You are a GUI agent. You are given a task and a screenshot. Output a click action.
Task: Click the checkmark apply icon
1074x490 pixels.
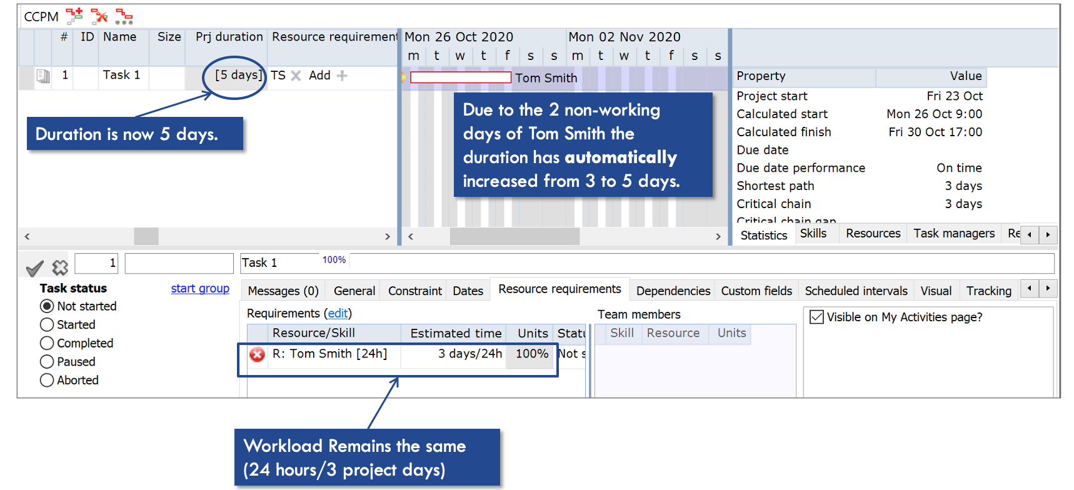pyautogui.click(x=35, y=267)
